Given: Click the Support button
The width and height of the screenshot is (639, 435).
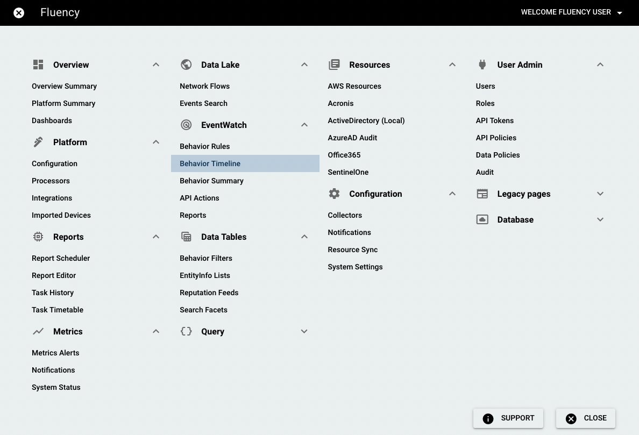Looking at the screenshot, I should 508,418.
